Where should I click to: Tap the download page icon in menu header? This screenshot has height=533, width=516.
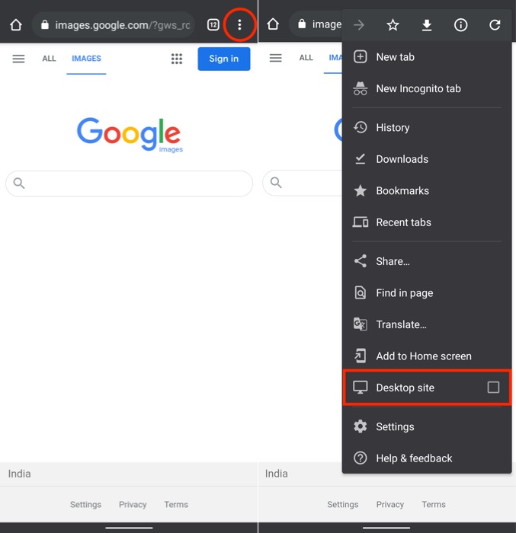[427, 25]
